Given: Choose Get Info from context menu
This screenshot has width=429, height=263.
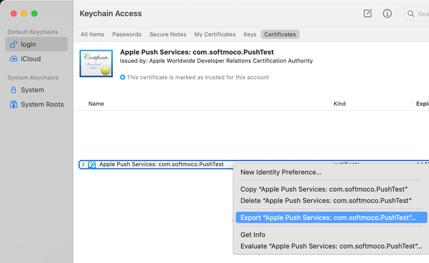Looking at the screenshot, I should pos(253,235).
